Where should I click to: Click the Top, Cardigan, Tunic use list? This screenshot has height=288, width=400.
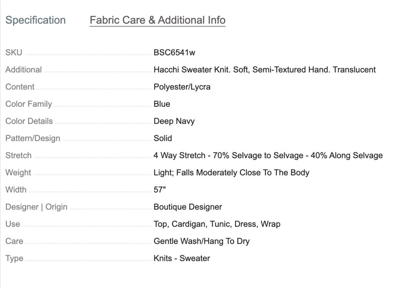tap(217, 224)
